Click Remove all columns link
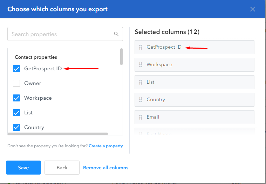The height and width of the screenshot is (184, 266). pos(106,168)
